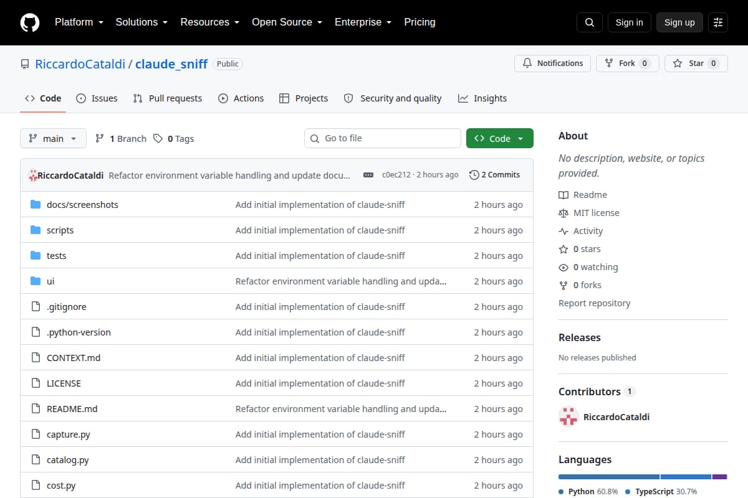The height and width of the screenshot is (498, 748).
Task: Open the Enterprise dropdown menu
Action: pyautogui.click(x=363, y=22)
